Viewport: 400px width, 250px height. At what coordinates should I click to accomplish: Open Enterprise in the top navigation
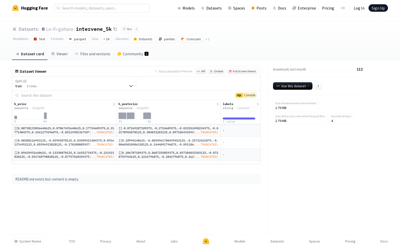click(304, 8)
